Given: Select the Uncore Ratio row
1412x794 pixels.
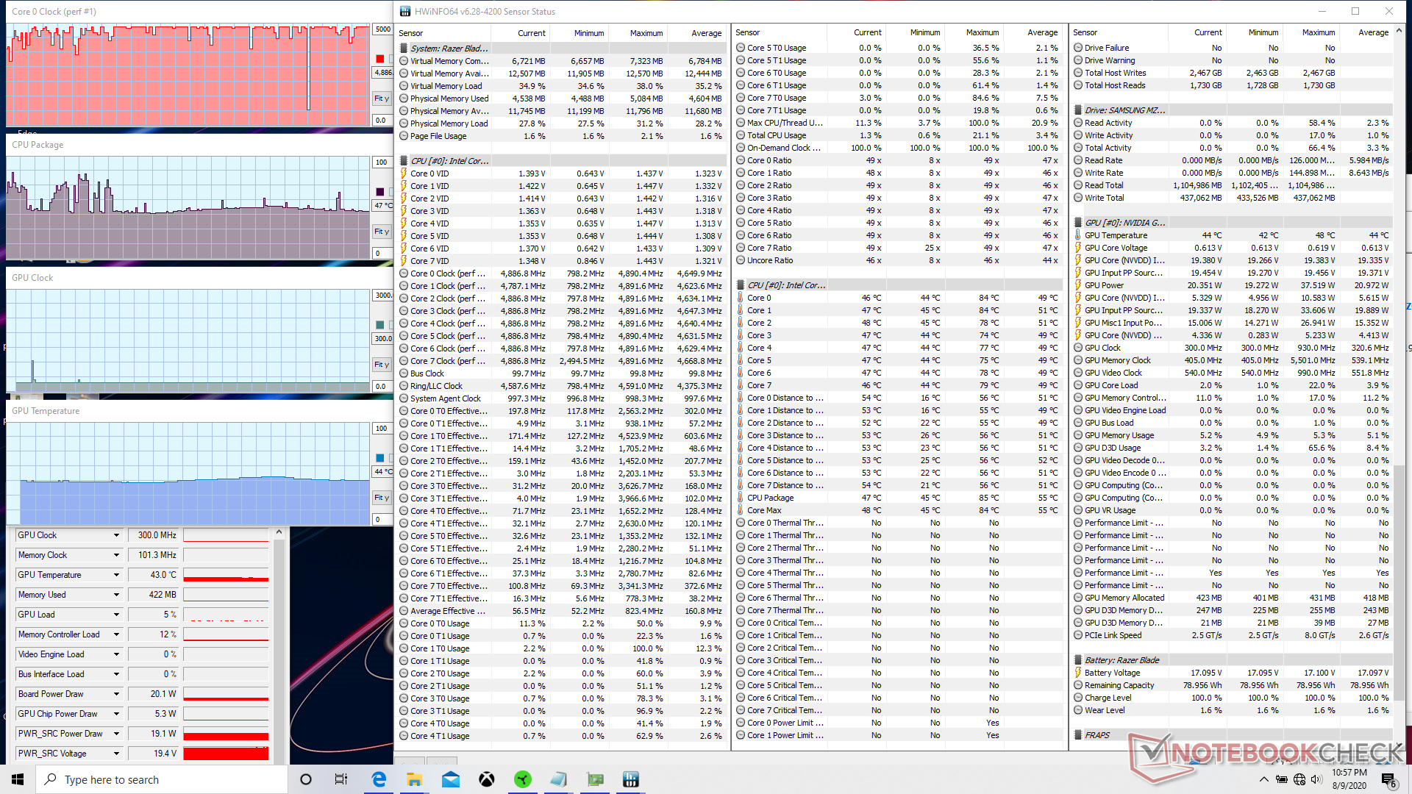Looking at the screenshot, I should click(899, 260).
